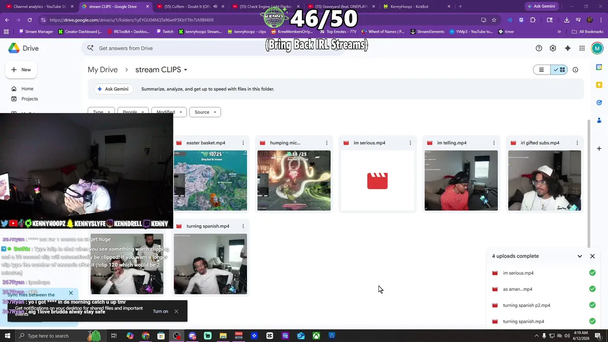Switch to KennyHoopz KickBot tab
The image size is (608, 342).
pos(416,7)
